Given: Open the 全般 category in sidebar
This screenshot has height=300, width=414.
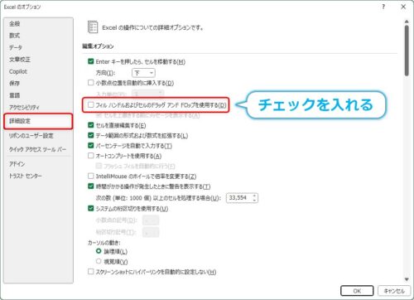Looking at the screenshot, I should click(x=15, y=24).
